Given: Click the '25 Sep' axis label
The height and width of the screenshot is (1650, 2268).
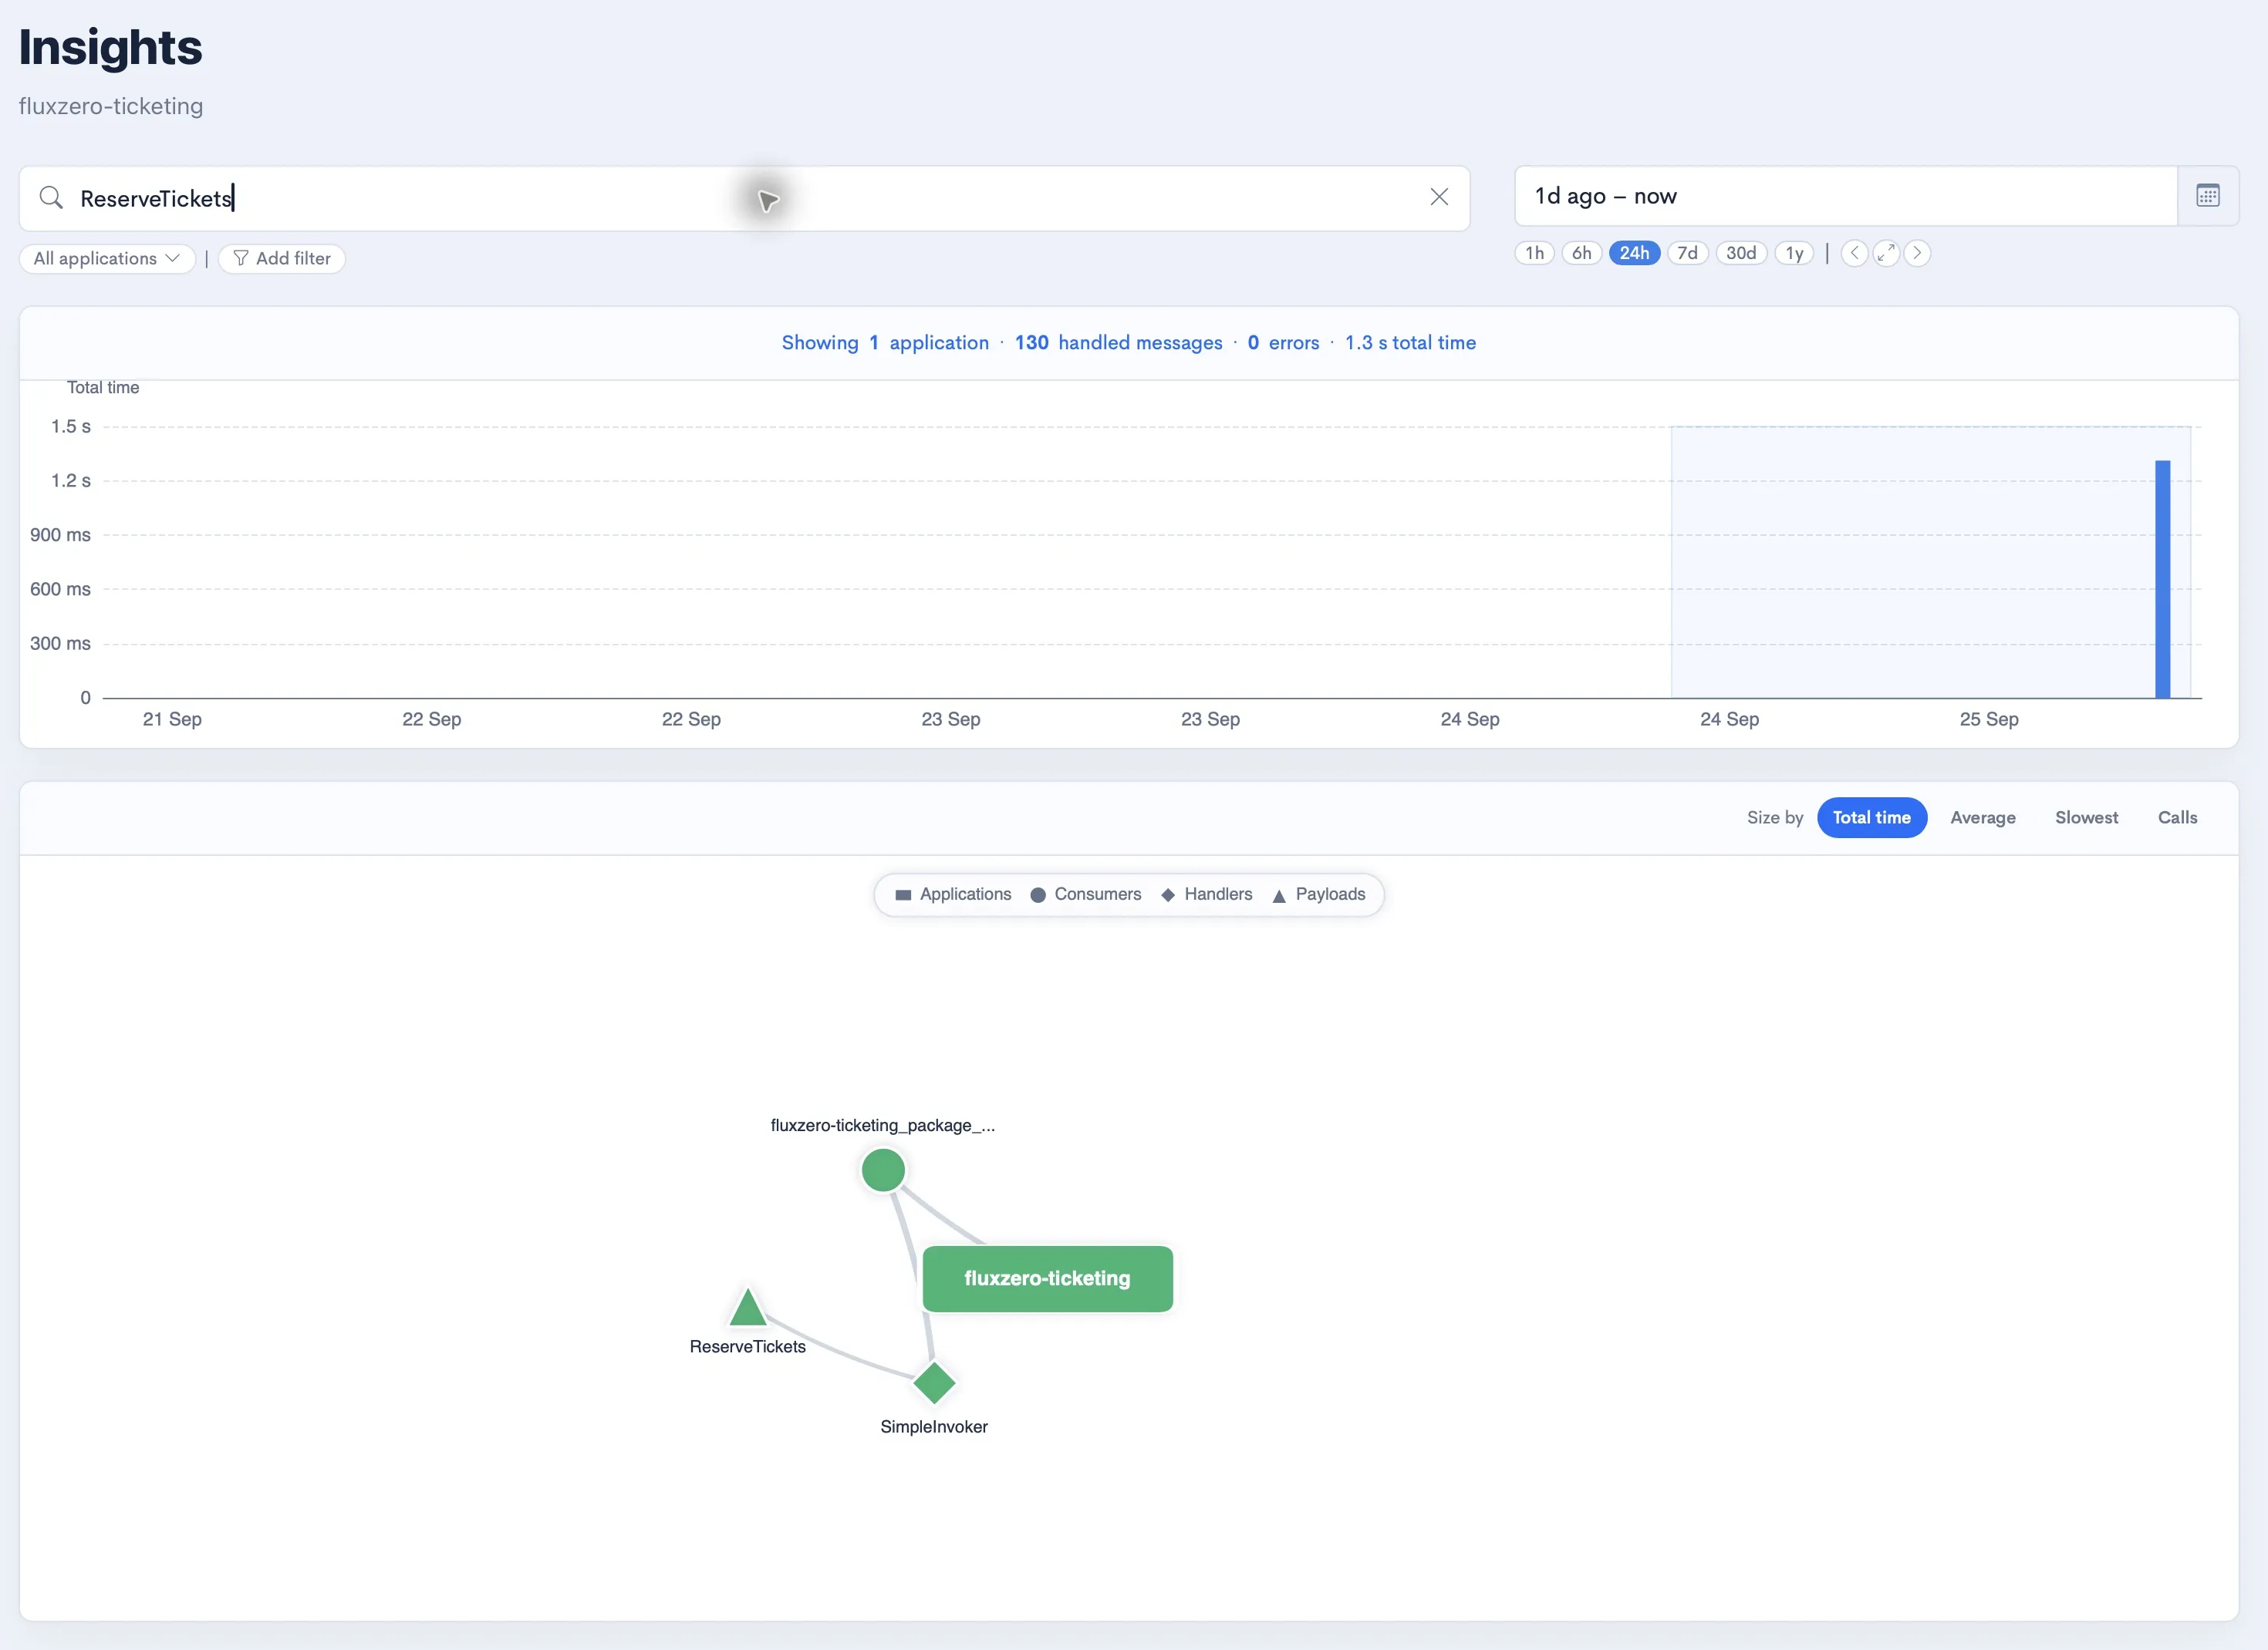Looking at the screenshot, I should [1988, 719].
